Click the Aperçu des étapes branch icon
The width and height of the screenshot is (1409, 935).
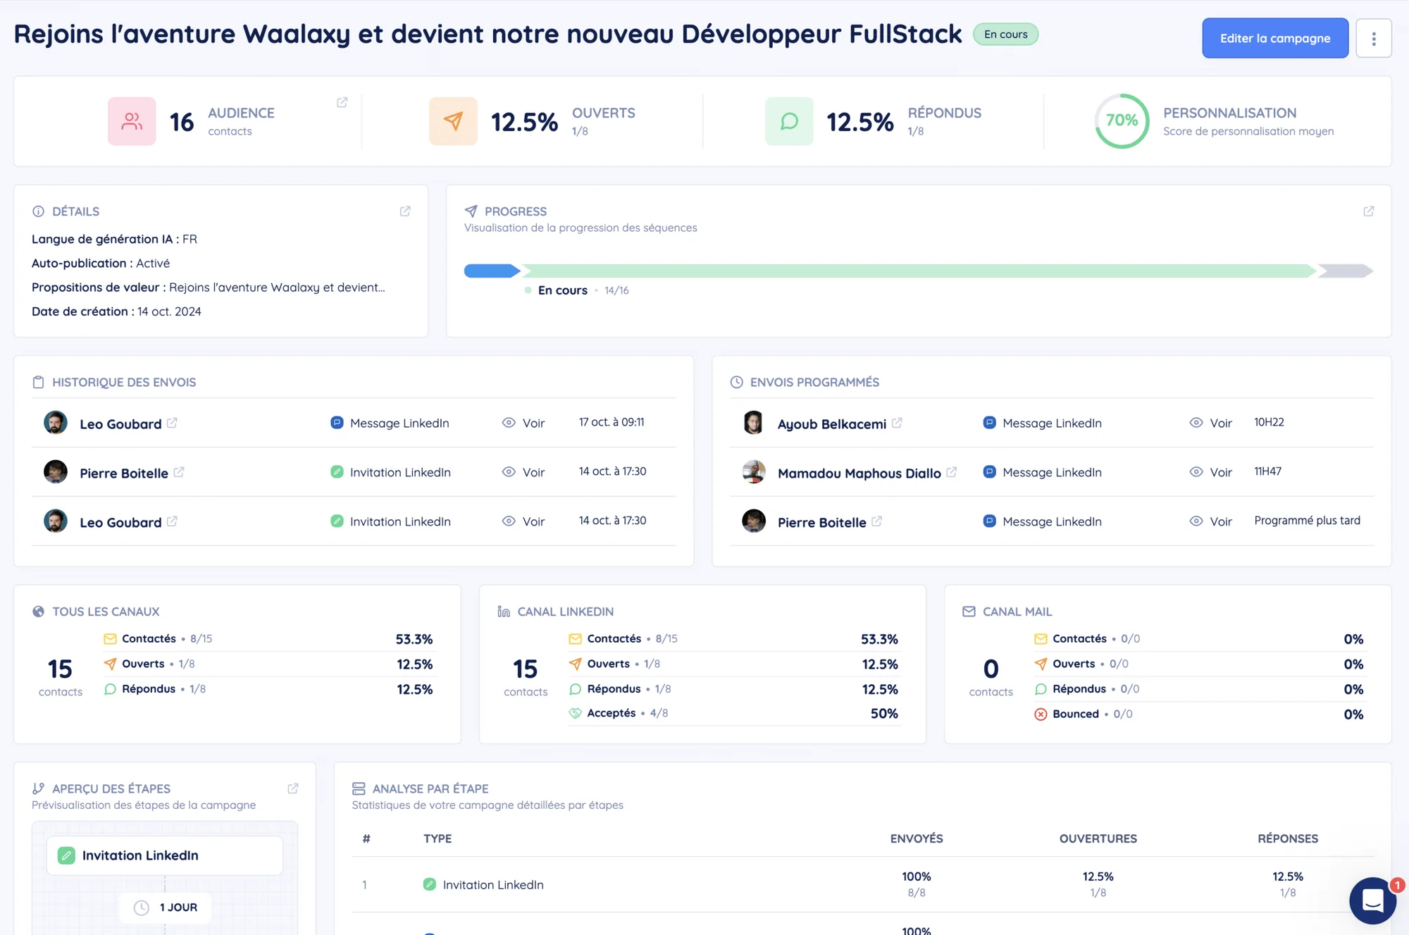(38, 788)
